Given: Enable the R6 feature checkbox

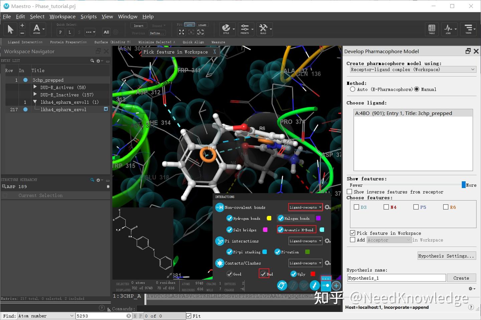Looking at the screenshot, I should [446, 207].
